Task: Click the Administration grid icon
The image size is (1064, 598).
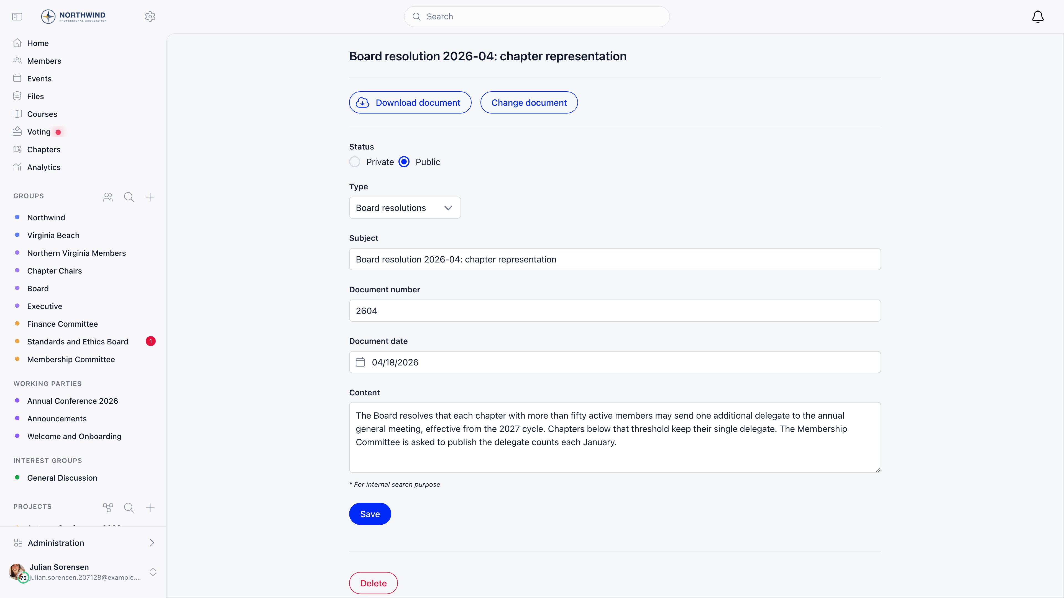Action: (x=18, y=543)
